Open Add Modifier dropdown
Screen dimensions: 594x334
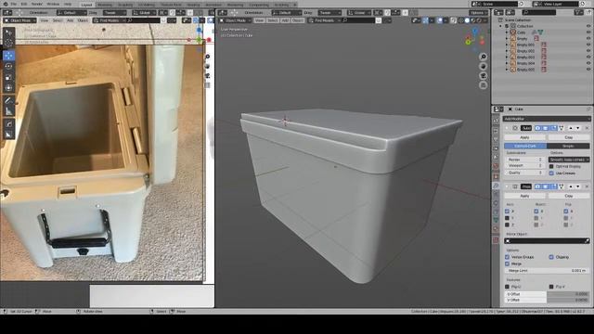547,119
